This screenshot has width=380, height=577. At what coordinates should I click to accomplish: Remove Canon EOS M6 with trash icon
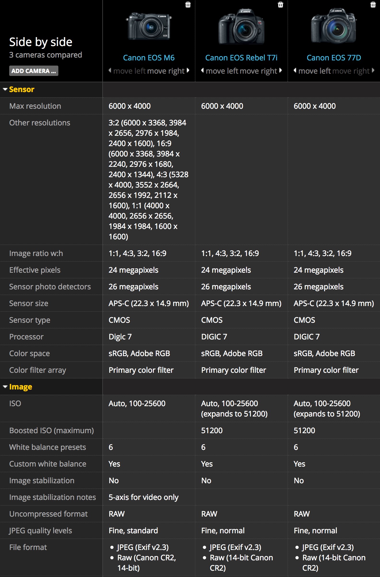click(x=188, y=5)
